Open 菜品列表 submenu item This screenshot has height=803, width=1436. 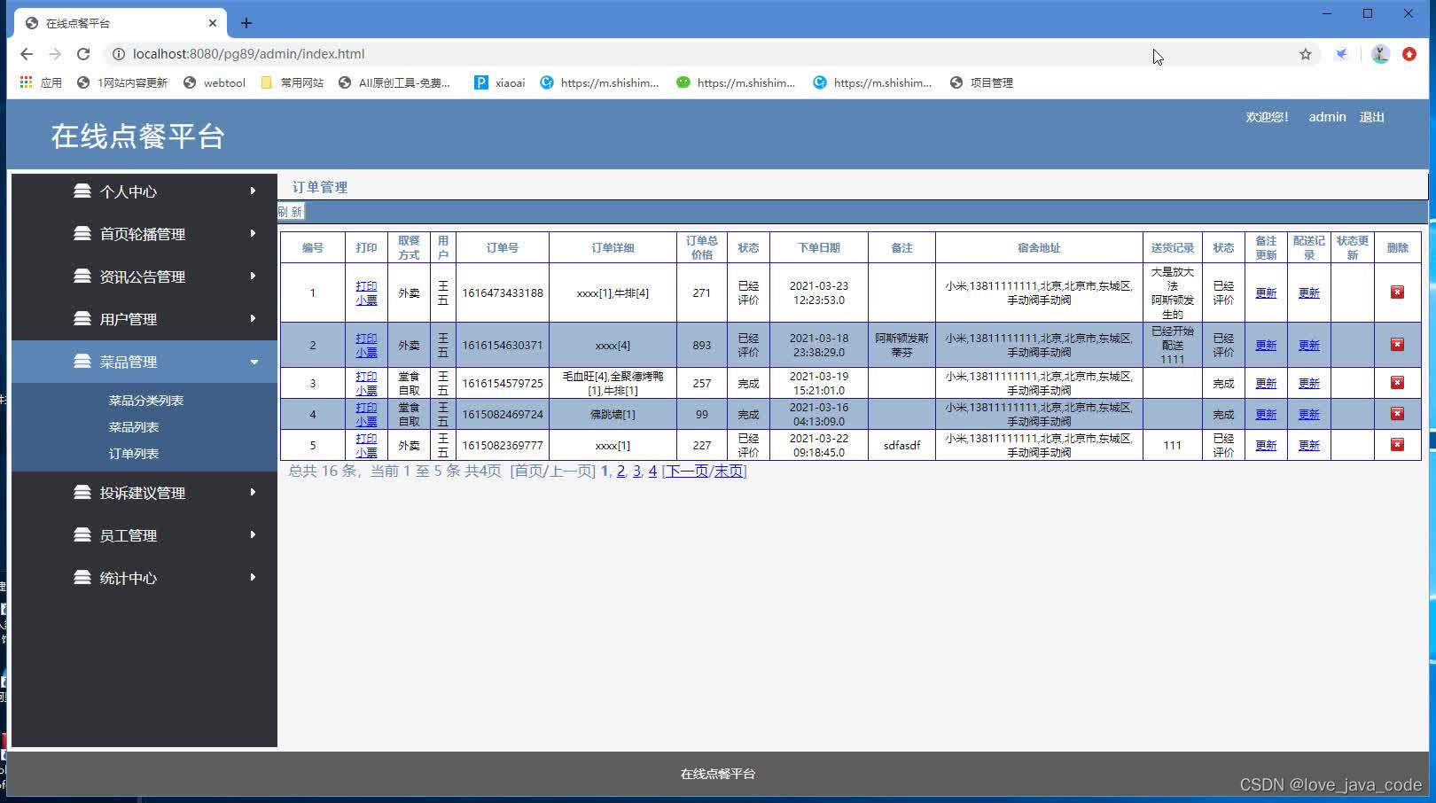click(x=133, y=427)
